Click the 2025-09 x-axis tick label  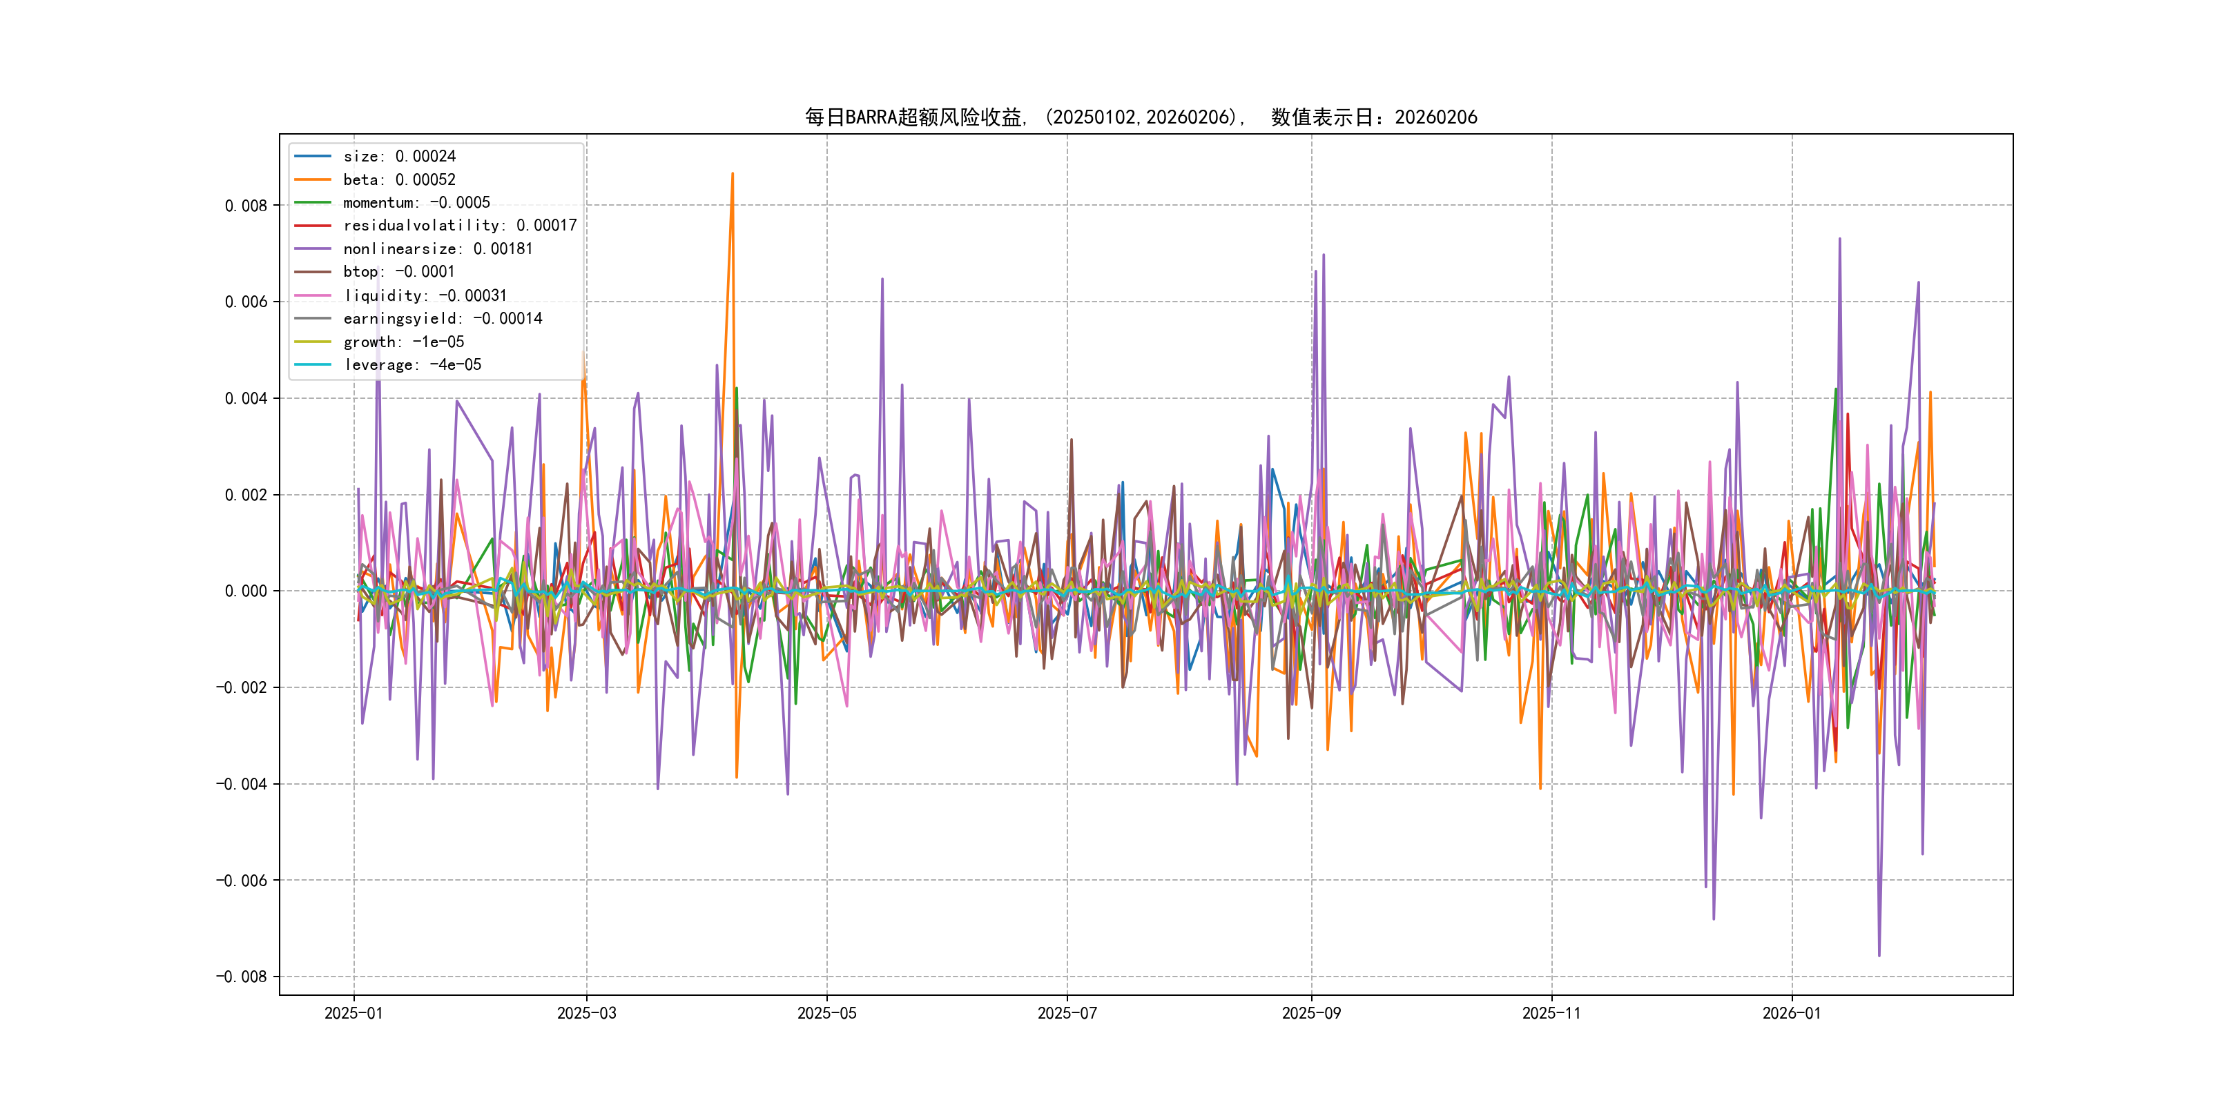click(1311, 1013)
